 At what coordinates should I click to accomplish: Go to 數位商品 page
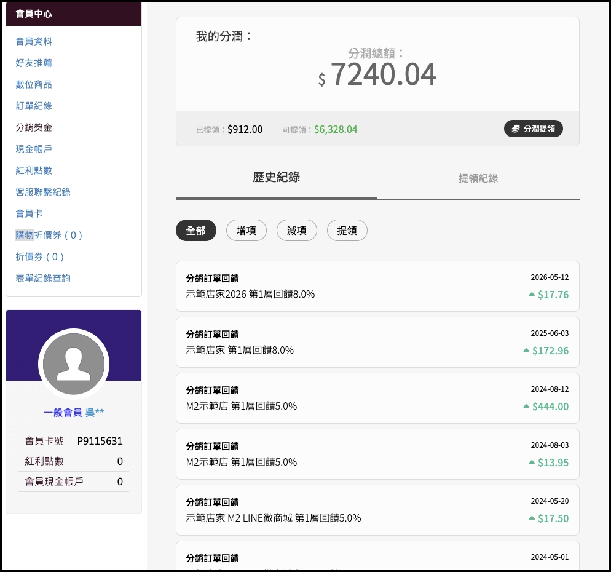(34, 84)
